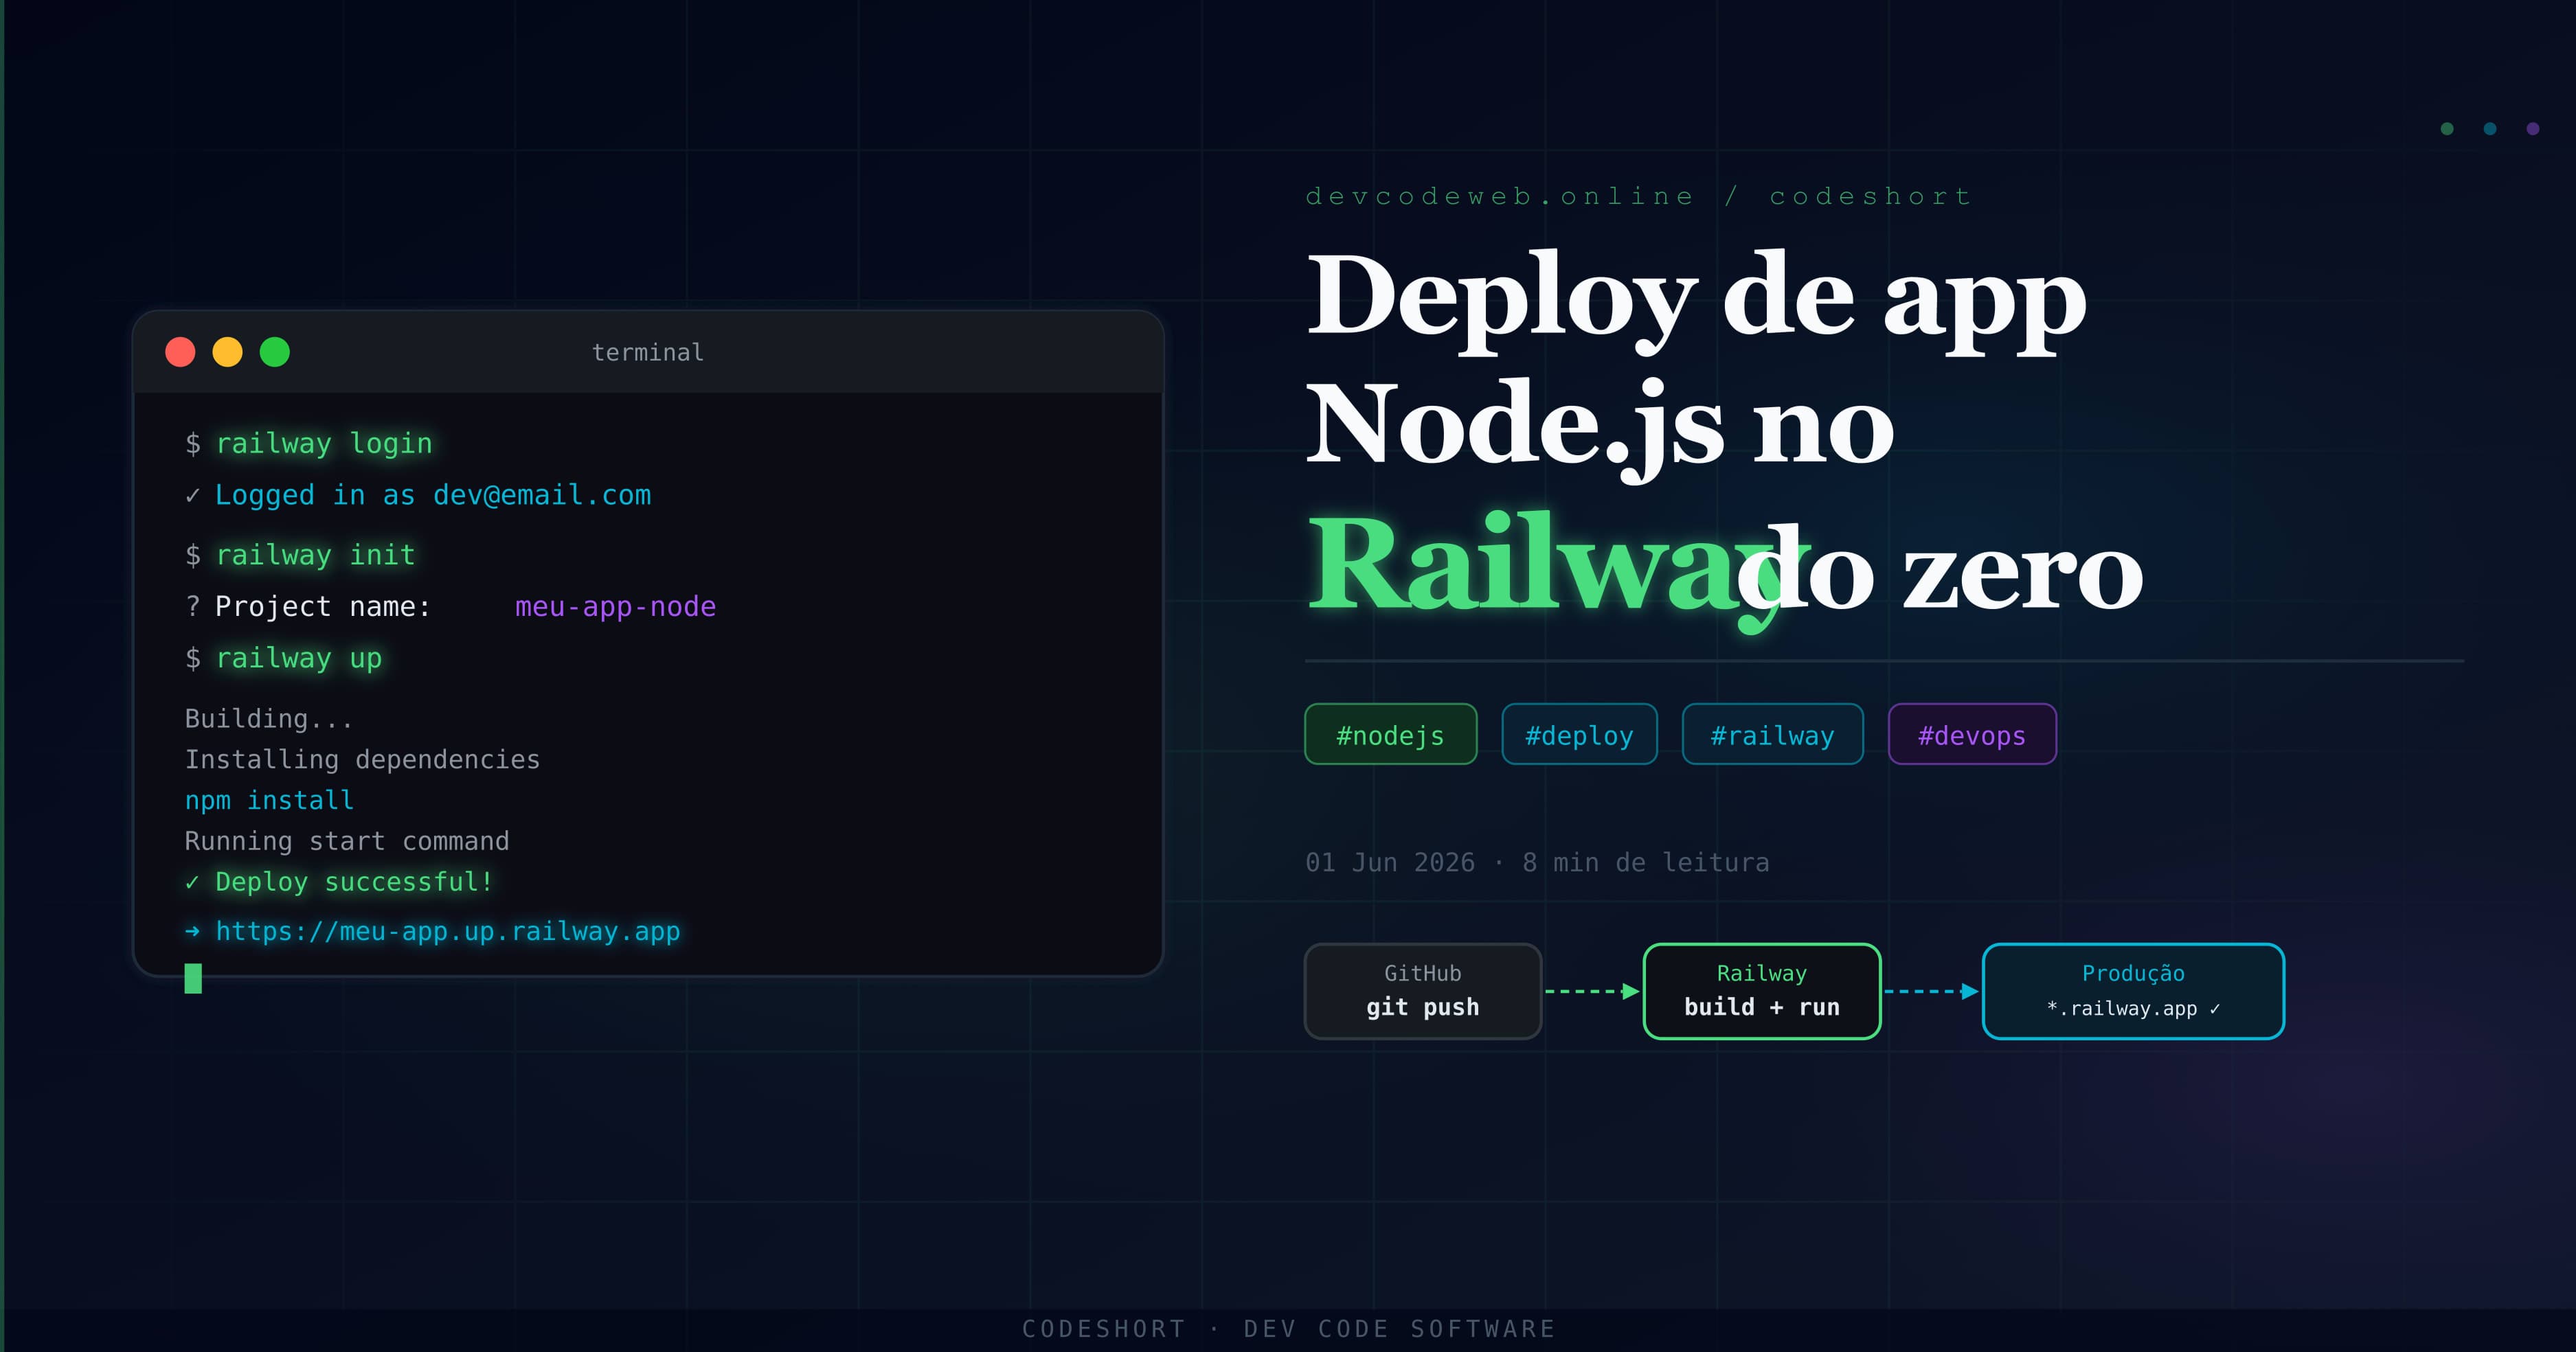
Task: Click the green terminal cursor block
Action: [193, 978]
